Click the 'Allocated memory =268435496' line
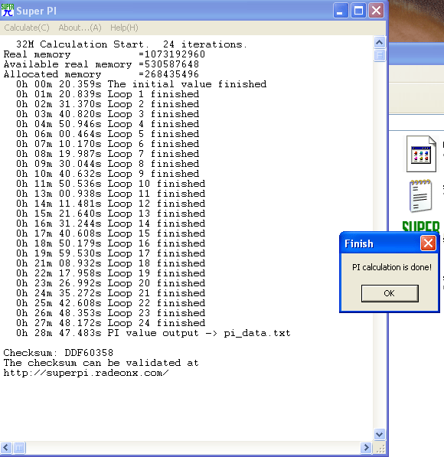The image size is (444, 457). [101, 74]
